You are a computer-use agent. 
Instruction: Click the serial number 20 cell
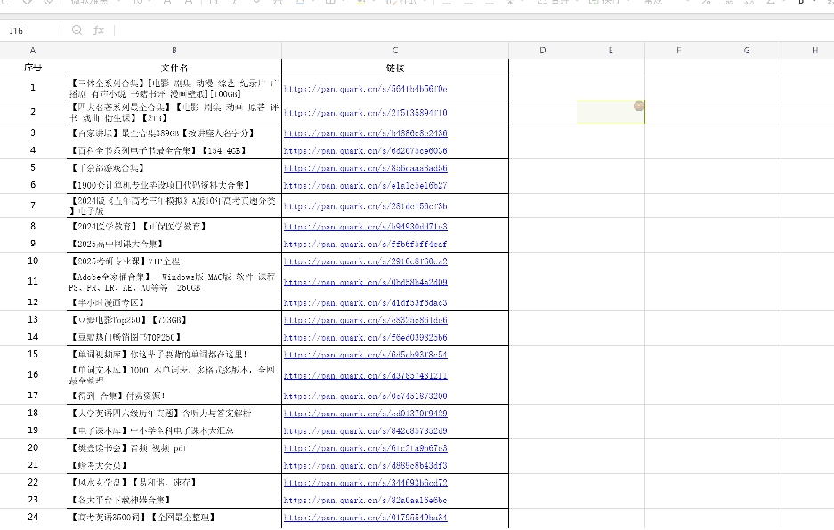pos(33,447)
